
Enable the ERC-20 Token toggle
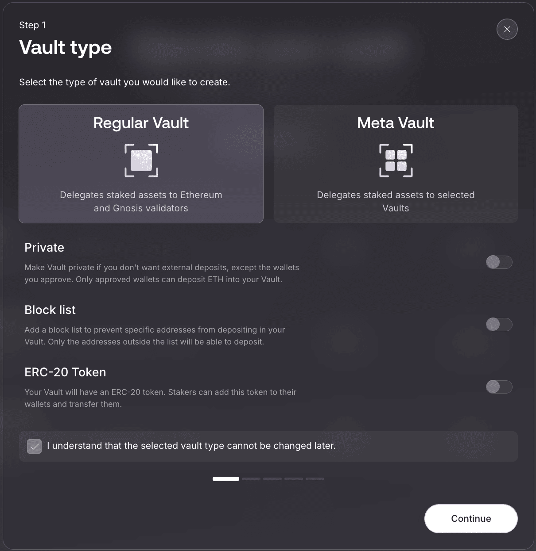499,387
